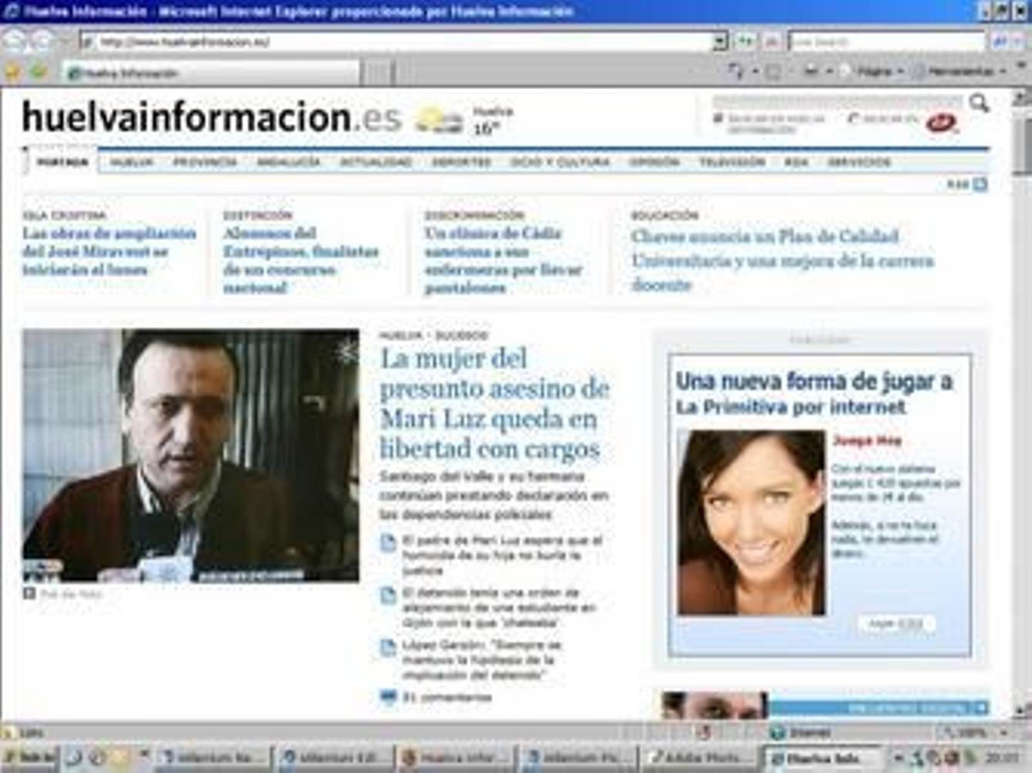Open the Herramientas dropdown menu
1032x773 pixels.
(964, 71)
